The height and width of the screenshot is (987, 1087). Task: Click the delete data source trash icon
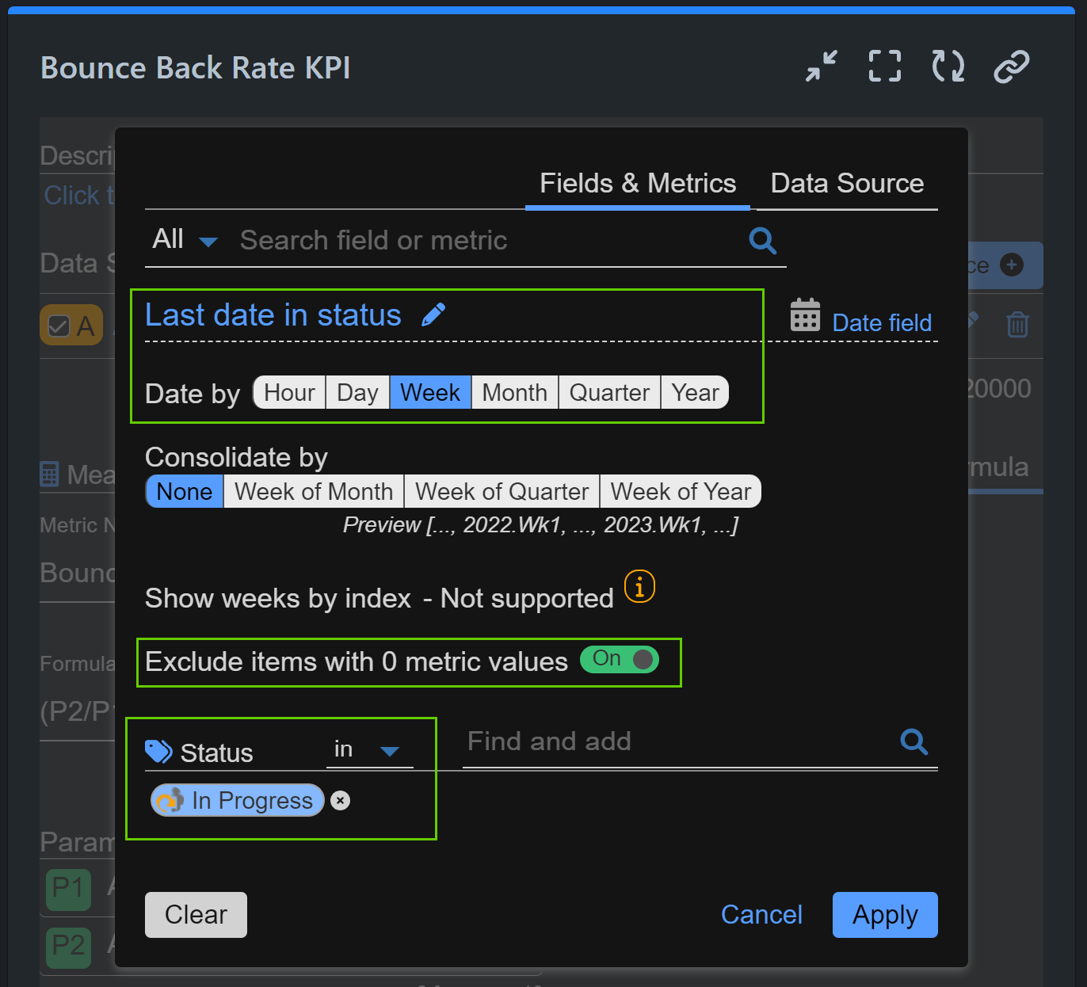pyautogui.click(x=1017, y=325)
